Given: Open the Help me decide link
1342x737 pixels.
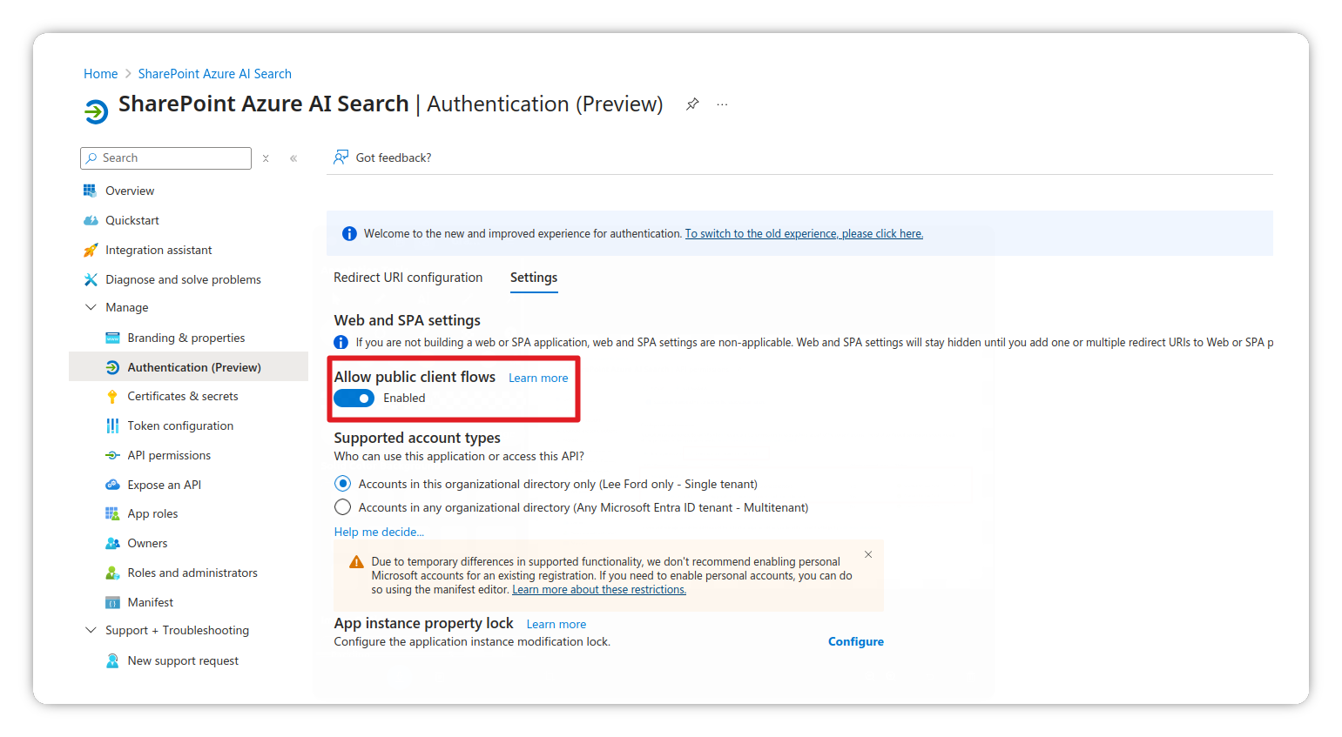Looking at the screenshot, I should (x=379, y=531).
